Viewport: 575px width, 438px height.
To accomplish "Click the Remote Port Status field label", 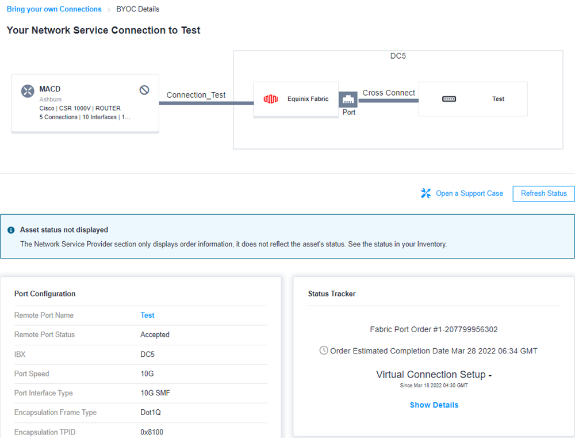I will 44,335.
